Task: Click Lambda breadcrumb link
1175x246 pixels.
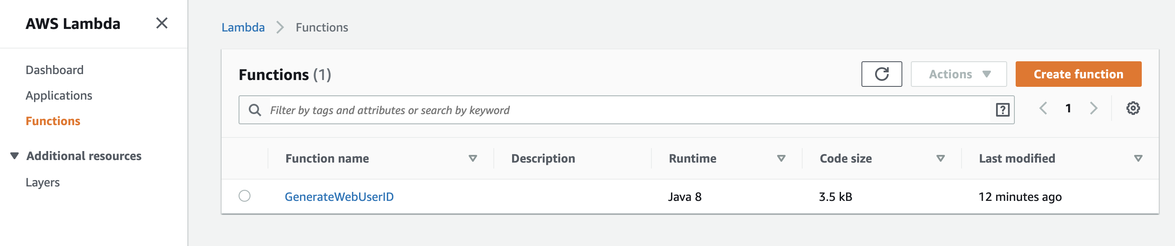Action: tap(243, 28)
